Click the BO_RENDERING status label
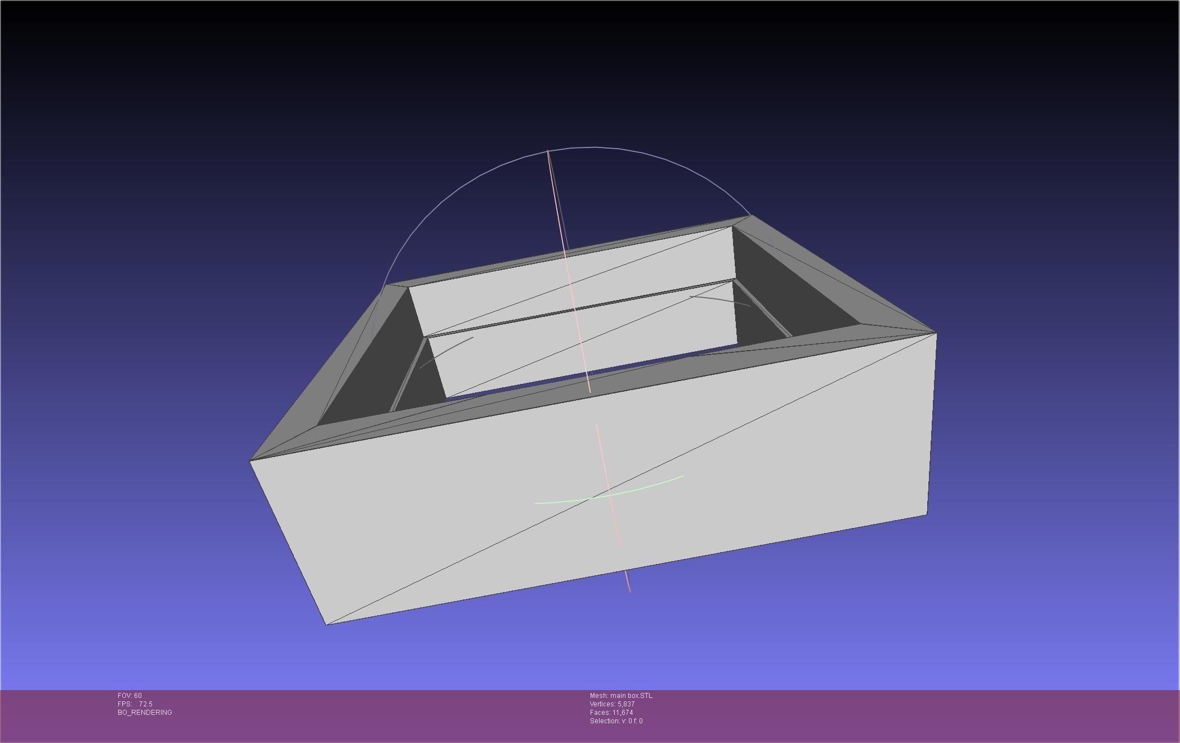Viewport: 1180px width, 743px height. 145,713
